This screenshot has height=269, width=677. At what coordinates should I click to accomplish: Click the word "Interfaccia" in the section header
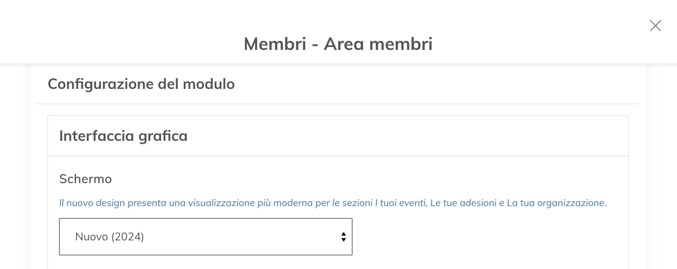[x=97, y=136]
